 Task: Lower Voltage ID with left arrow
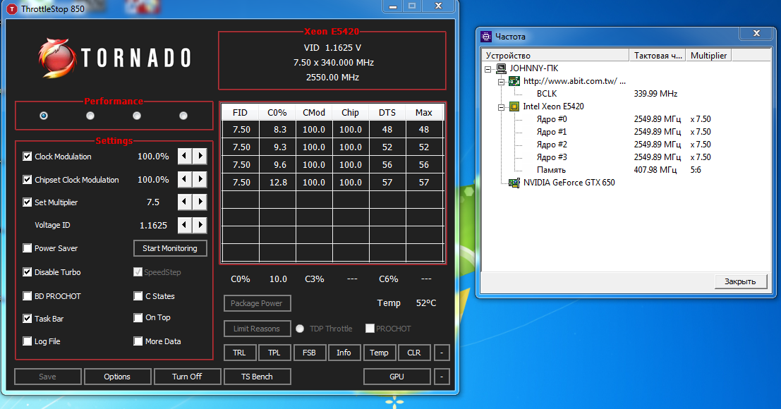pos(184,225)
